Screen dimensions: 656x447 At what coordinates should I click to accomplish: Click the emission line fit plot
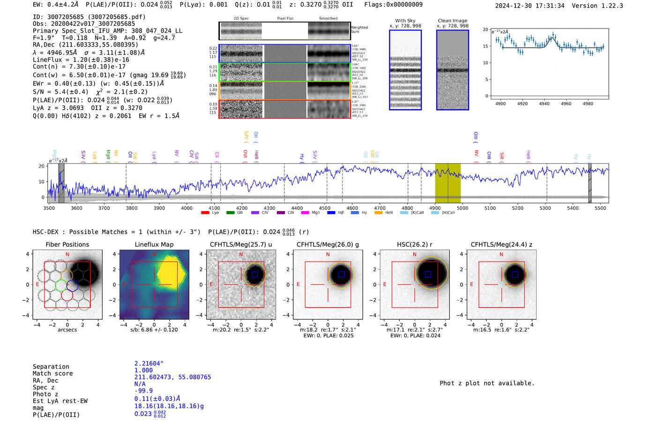click(549, 64)
